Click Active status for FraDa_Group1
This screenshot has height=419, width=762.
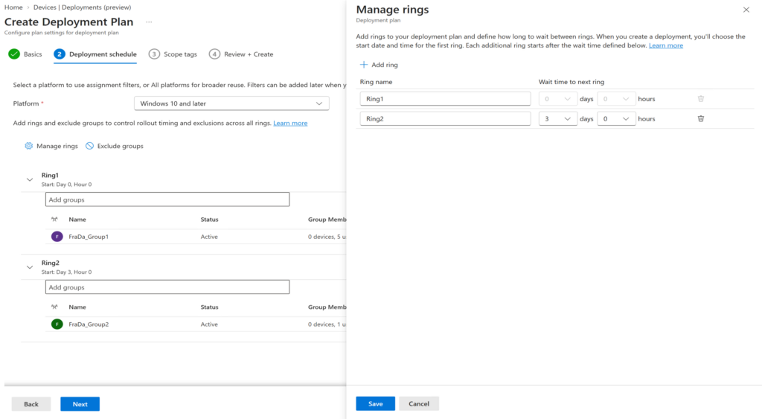tap(209, 237)
